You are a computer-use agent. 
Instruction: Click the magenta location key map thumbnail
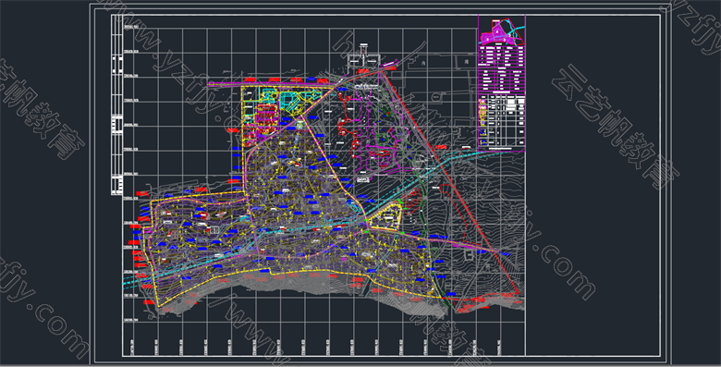[x=502, y=31]
